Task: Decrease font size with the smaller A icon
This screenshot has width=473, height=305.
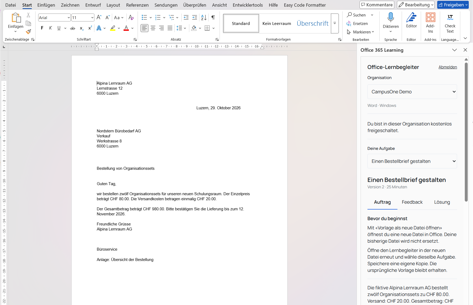Action: click(x=107, y=18)
